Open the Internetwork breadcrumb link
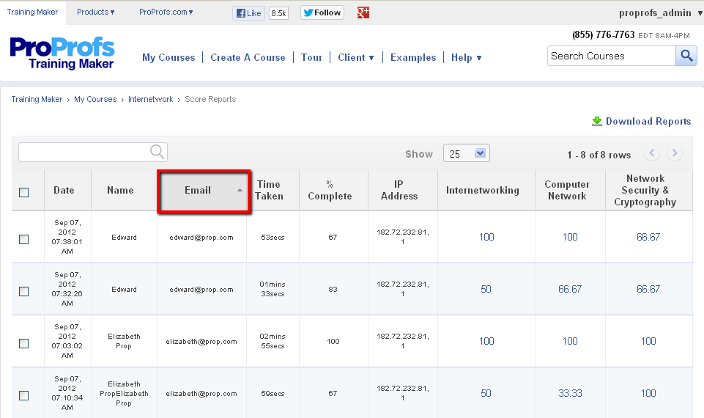Screen dimensions: 704x418 pyautogui.click(x=150, y=99)
